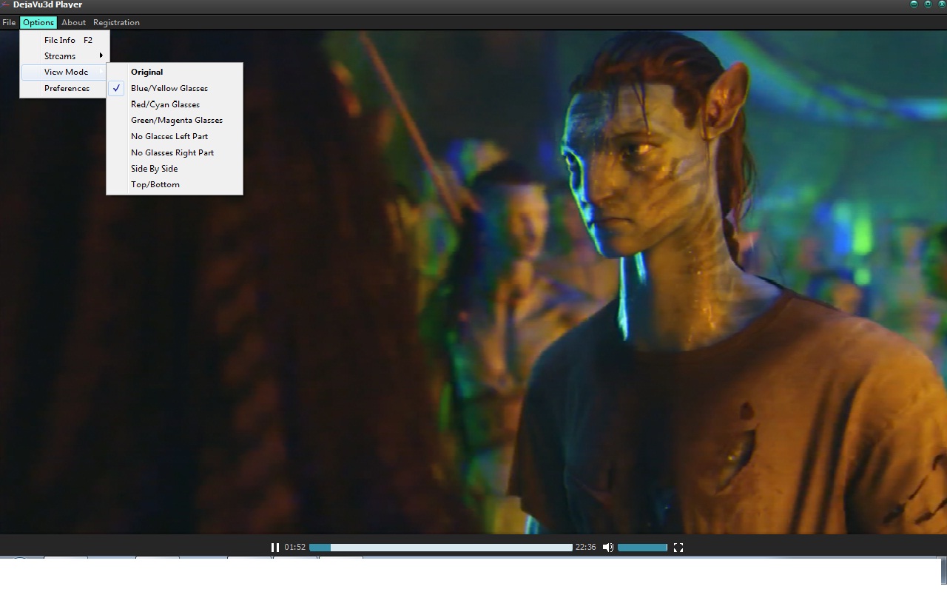Open the View Mode submenu
Viewport: 947px width, 592px height.
pyautogui.click(x=65, y=72)
